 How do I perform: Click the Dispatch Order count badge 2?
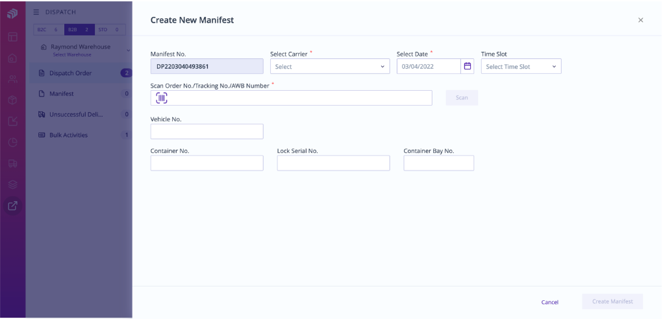(x=126, y=73)
